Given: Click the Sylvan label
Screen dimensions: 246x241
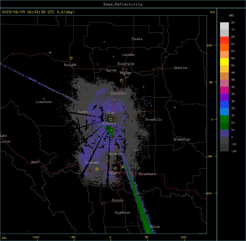Looking at the screenshot, I should coord(111,70).
